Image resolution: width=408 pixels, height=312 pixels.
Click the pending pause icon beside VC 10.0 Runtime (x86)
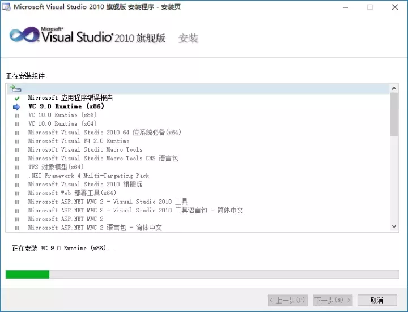pos(17,116)
